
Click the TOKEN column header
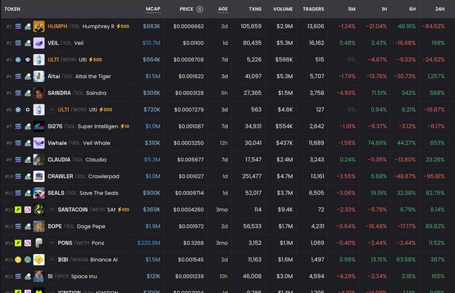point(12,9)
